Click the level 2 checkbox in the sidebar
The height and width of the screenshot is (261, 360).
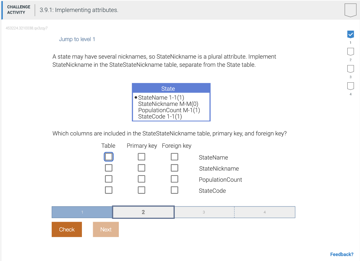point(351,51)
